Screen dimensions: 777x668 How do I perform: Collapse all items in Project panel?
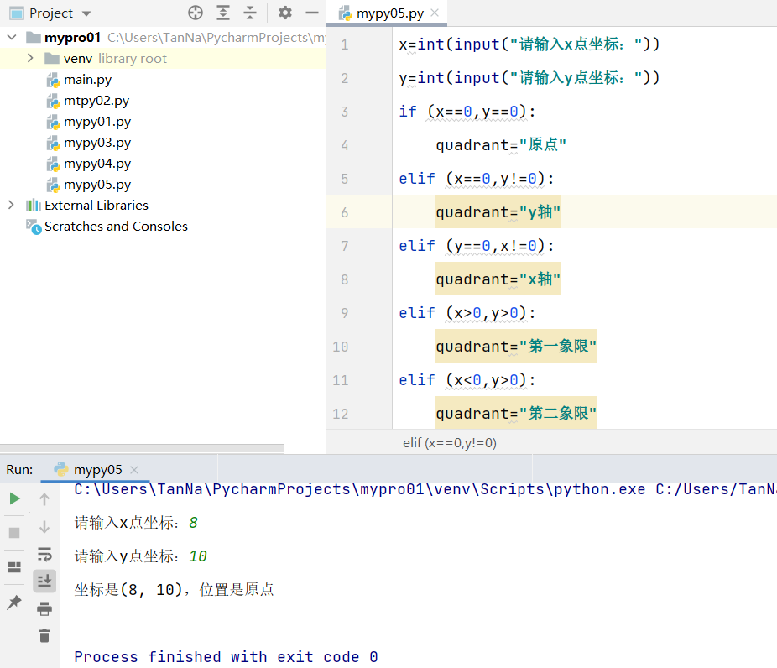(250, 13)
